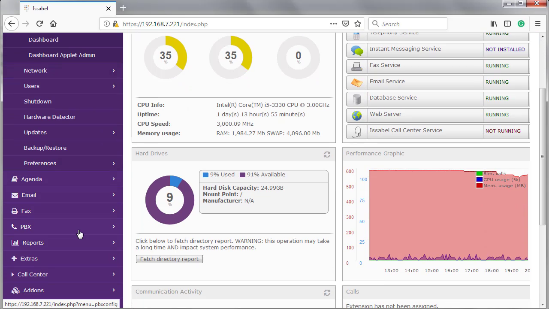Select Shutdown in the sidebar
The image size is (549, 309).
click(x=38, y=101)
